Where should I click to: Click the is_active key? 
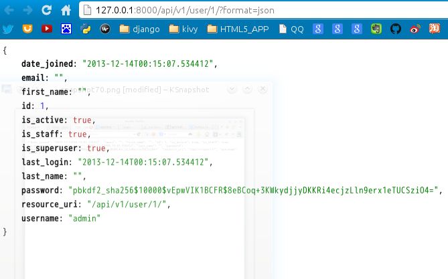[43, 120]
